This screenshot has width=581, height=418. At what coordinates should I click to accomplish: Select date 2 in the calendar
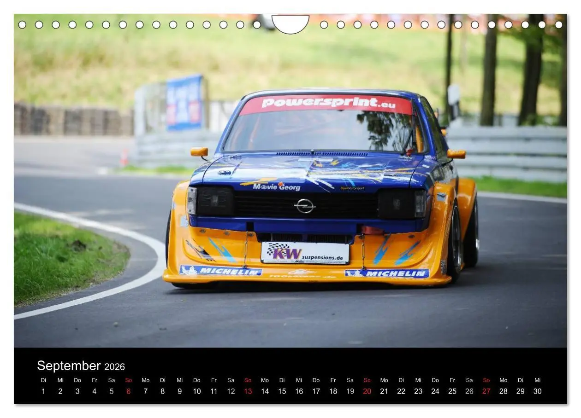[60, 391]
